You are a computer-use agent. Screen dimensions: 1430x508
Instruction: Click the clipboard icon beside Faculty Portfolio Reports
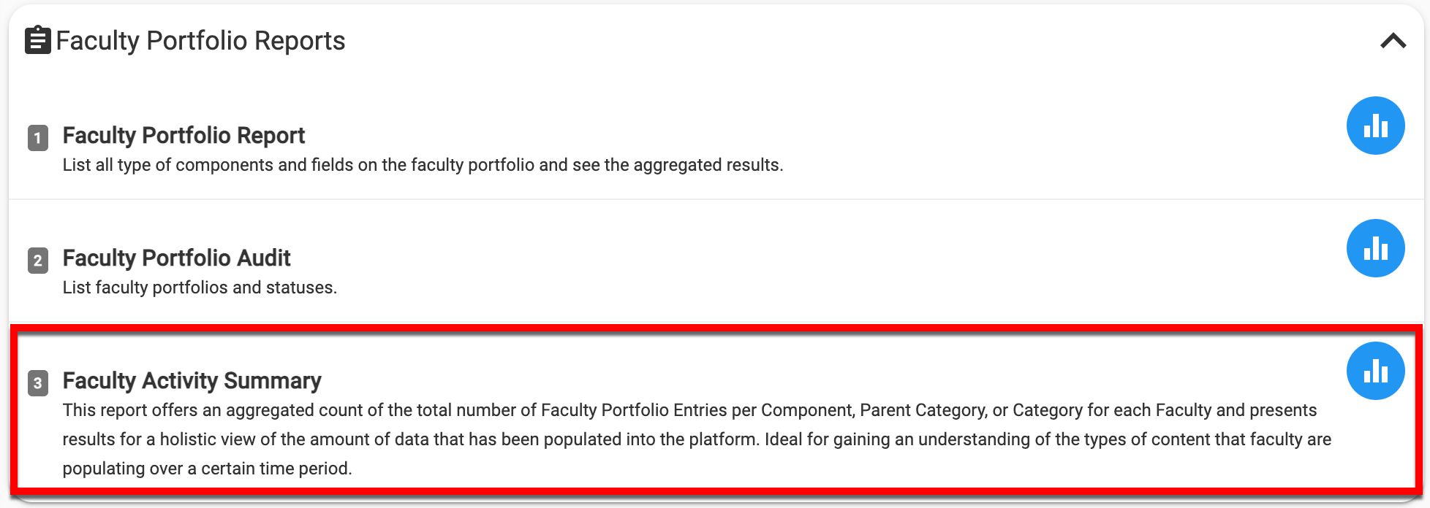pyautogui.click(x=38, y=40)
